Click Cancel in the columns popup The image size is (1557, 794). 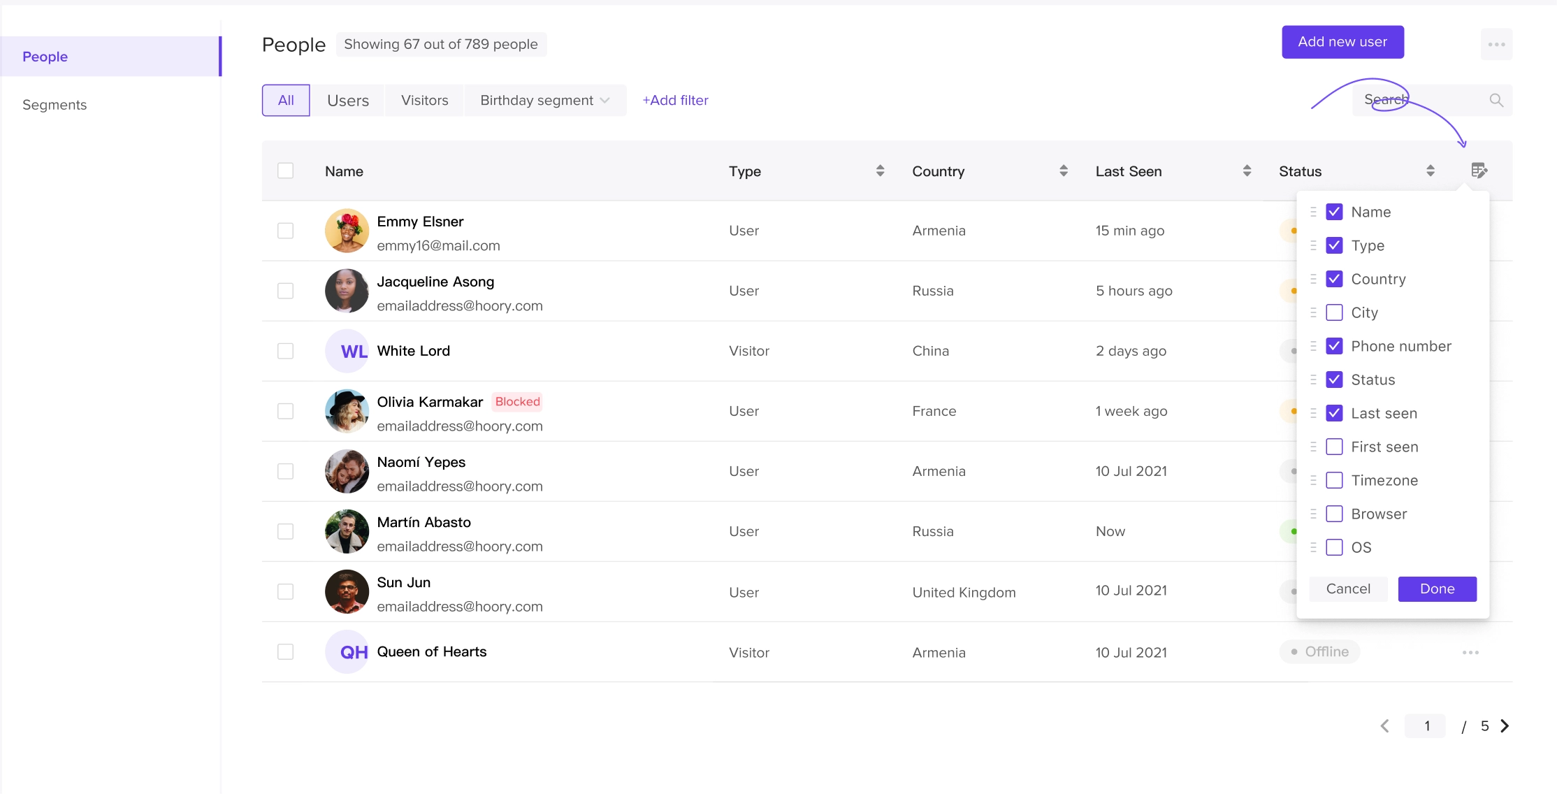click(x=1348, y=589)
